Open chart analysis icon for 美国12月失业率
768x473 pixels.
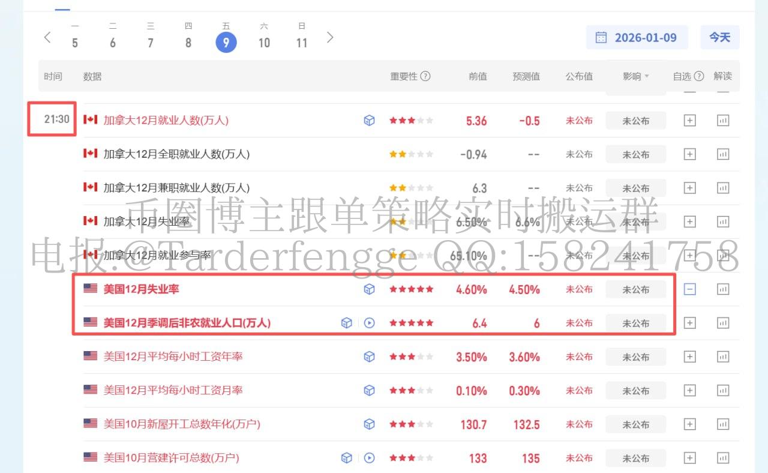(723, 289)
